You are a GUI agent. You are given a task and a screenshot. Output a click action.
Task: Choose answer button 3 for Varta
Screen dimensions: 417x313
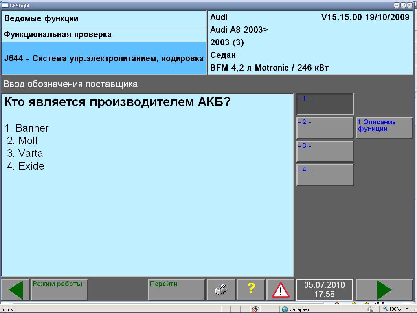325,151
